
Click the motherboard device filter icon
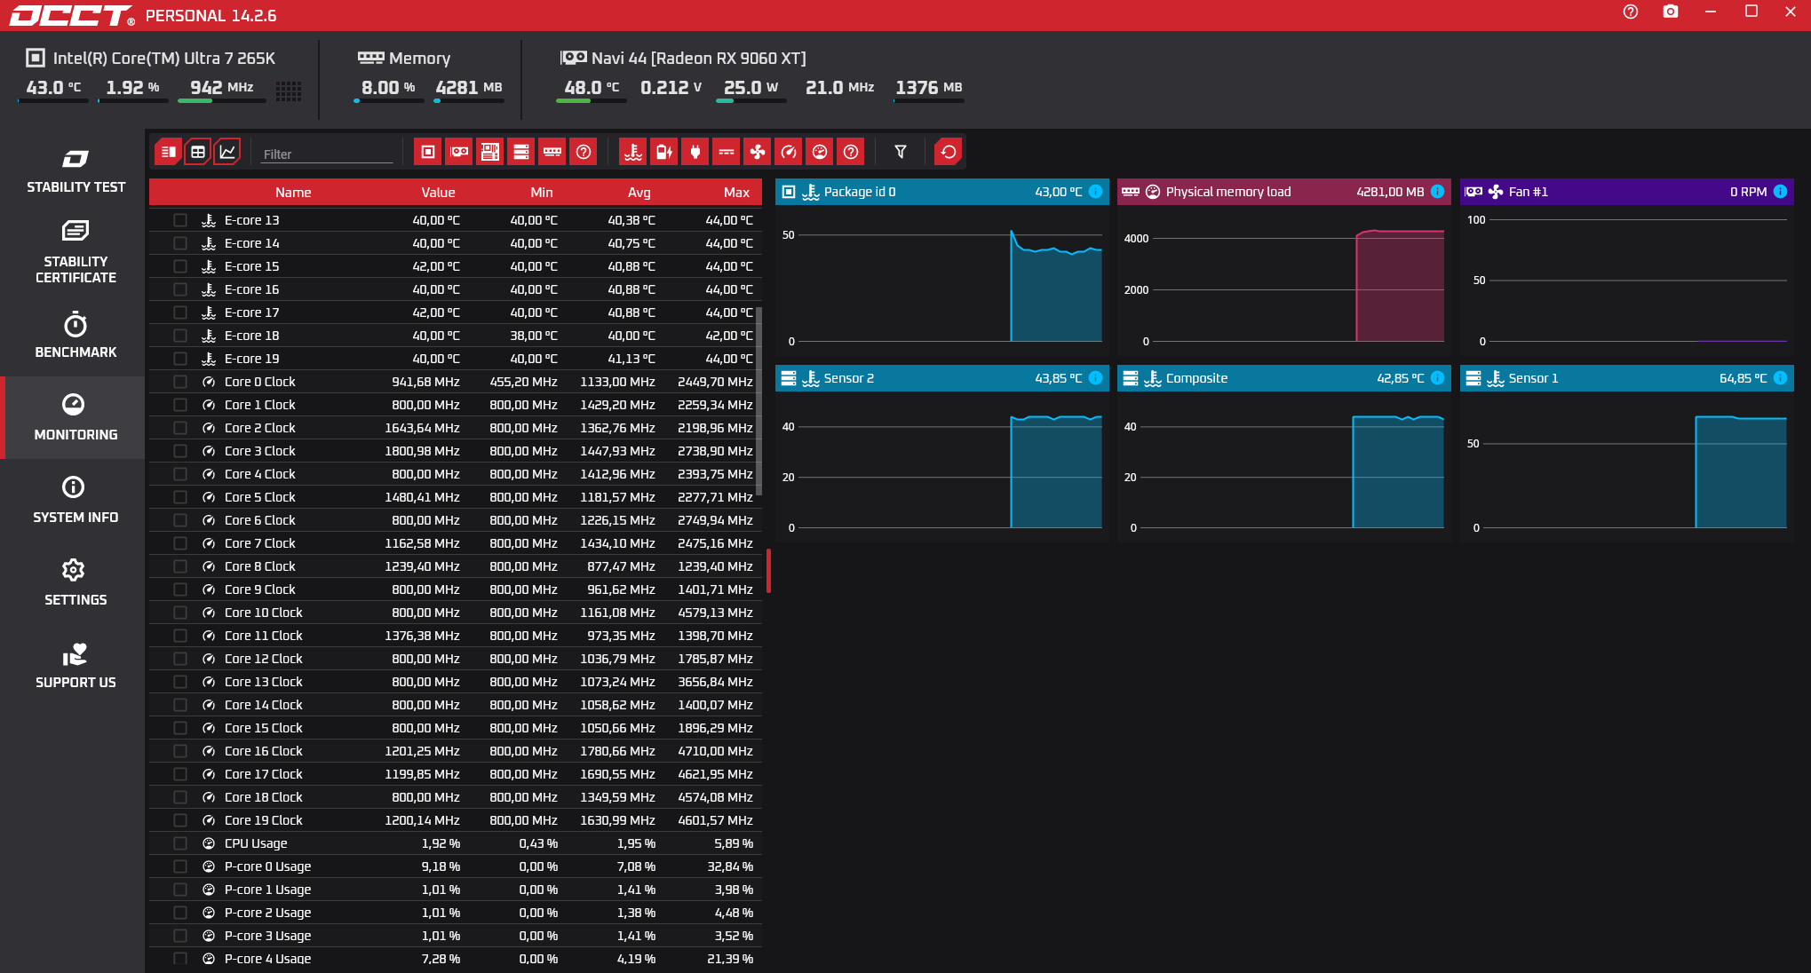pyautogui.click(x=490, y=152)
